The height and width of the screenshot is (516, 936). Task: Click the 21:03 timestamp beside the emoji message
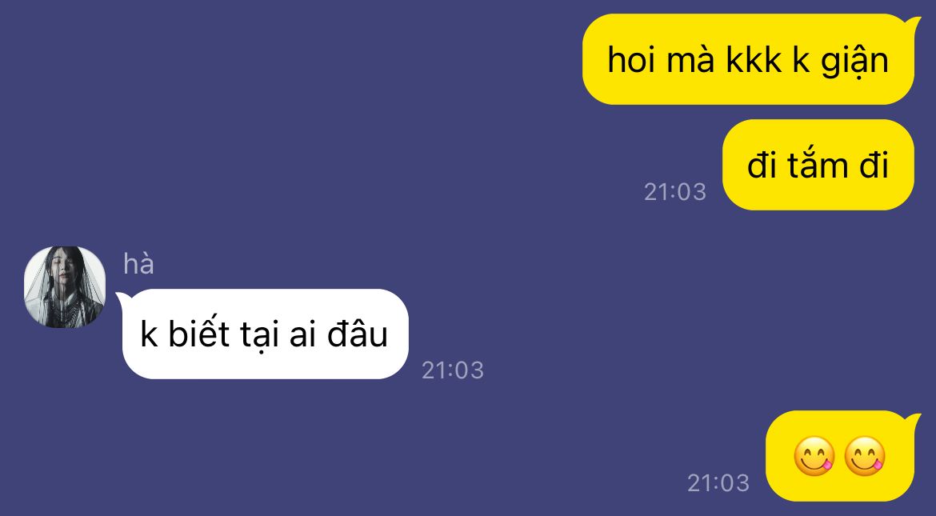coord(718,482)
